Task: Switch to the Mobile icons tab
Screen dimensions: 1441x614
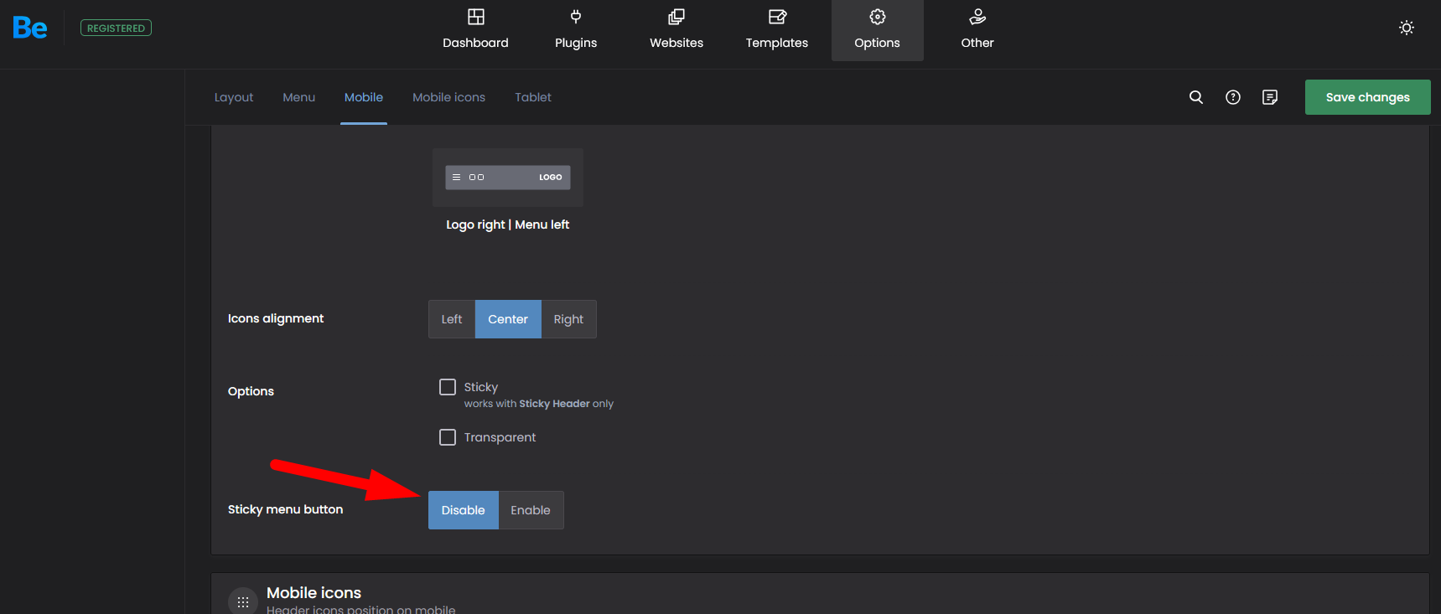Action: [x=448, y=97]
